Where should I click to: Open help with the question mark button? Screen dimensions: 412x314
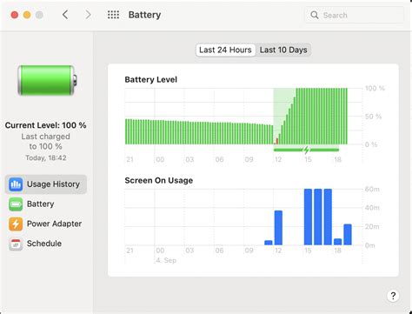coord(393,296)
